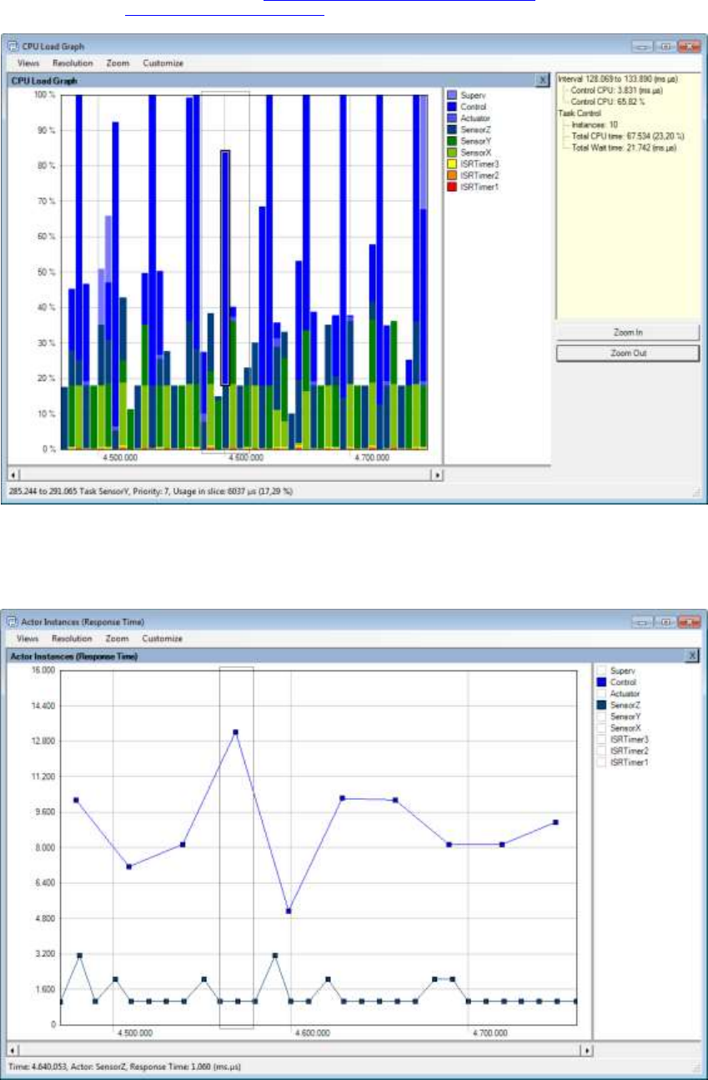Enable Actuator checkbox in Actor Instances legend

601,694
